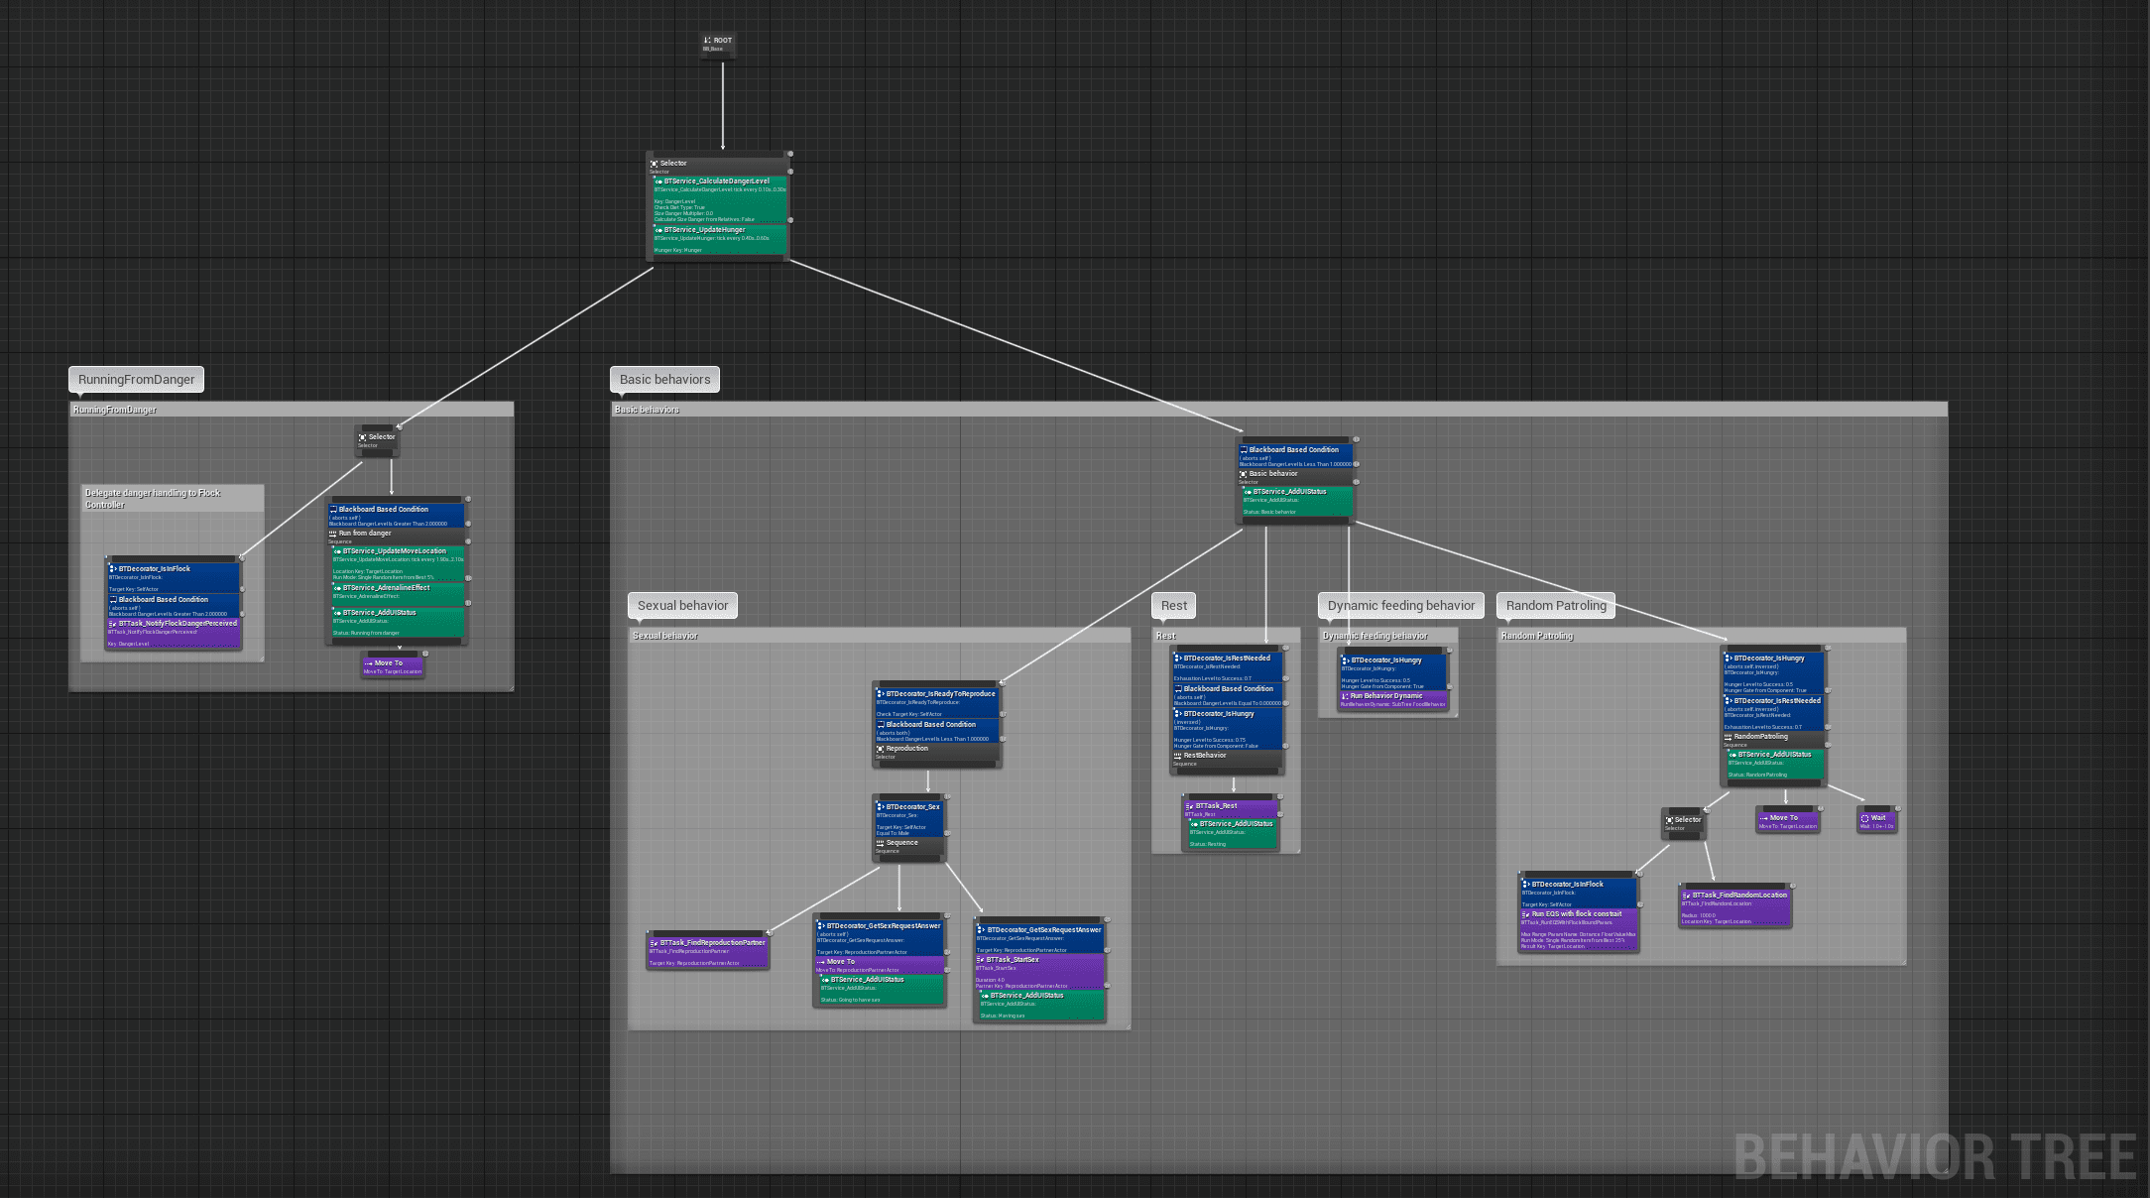
Task: Select BTDecorator_IsHungry above RestBehavior
Action: [1228, 729]
